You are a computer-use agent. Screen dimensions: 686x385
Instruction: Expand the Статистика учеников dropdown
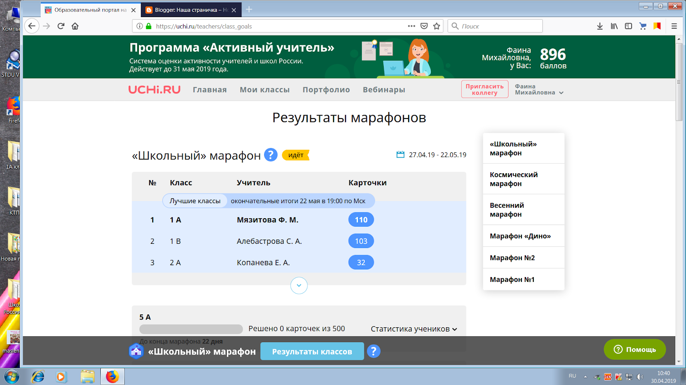(412, 329)
